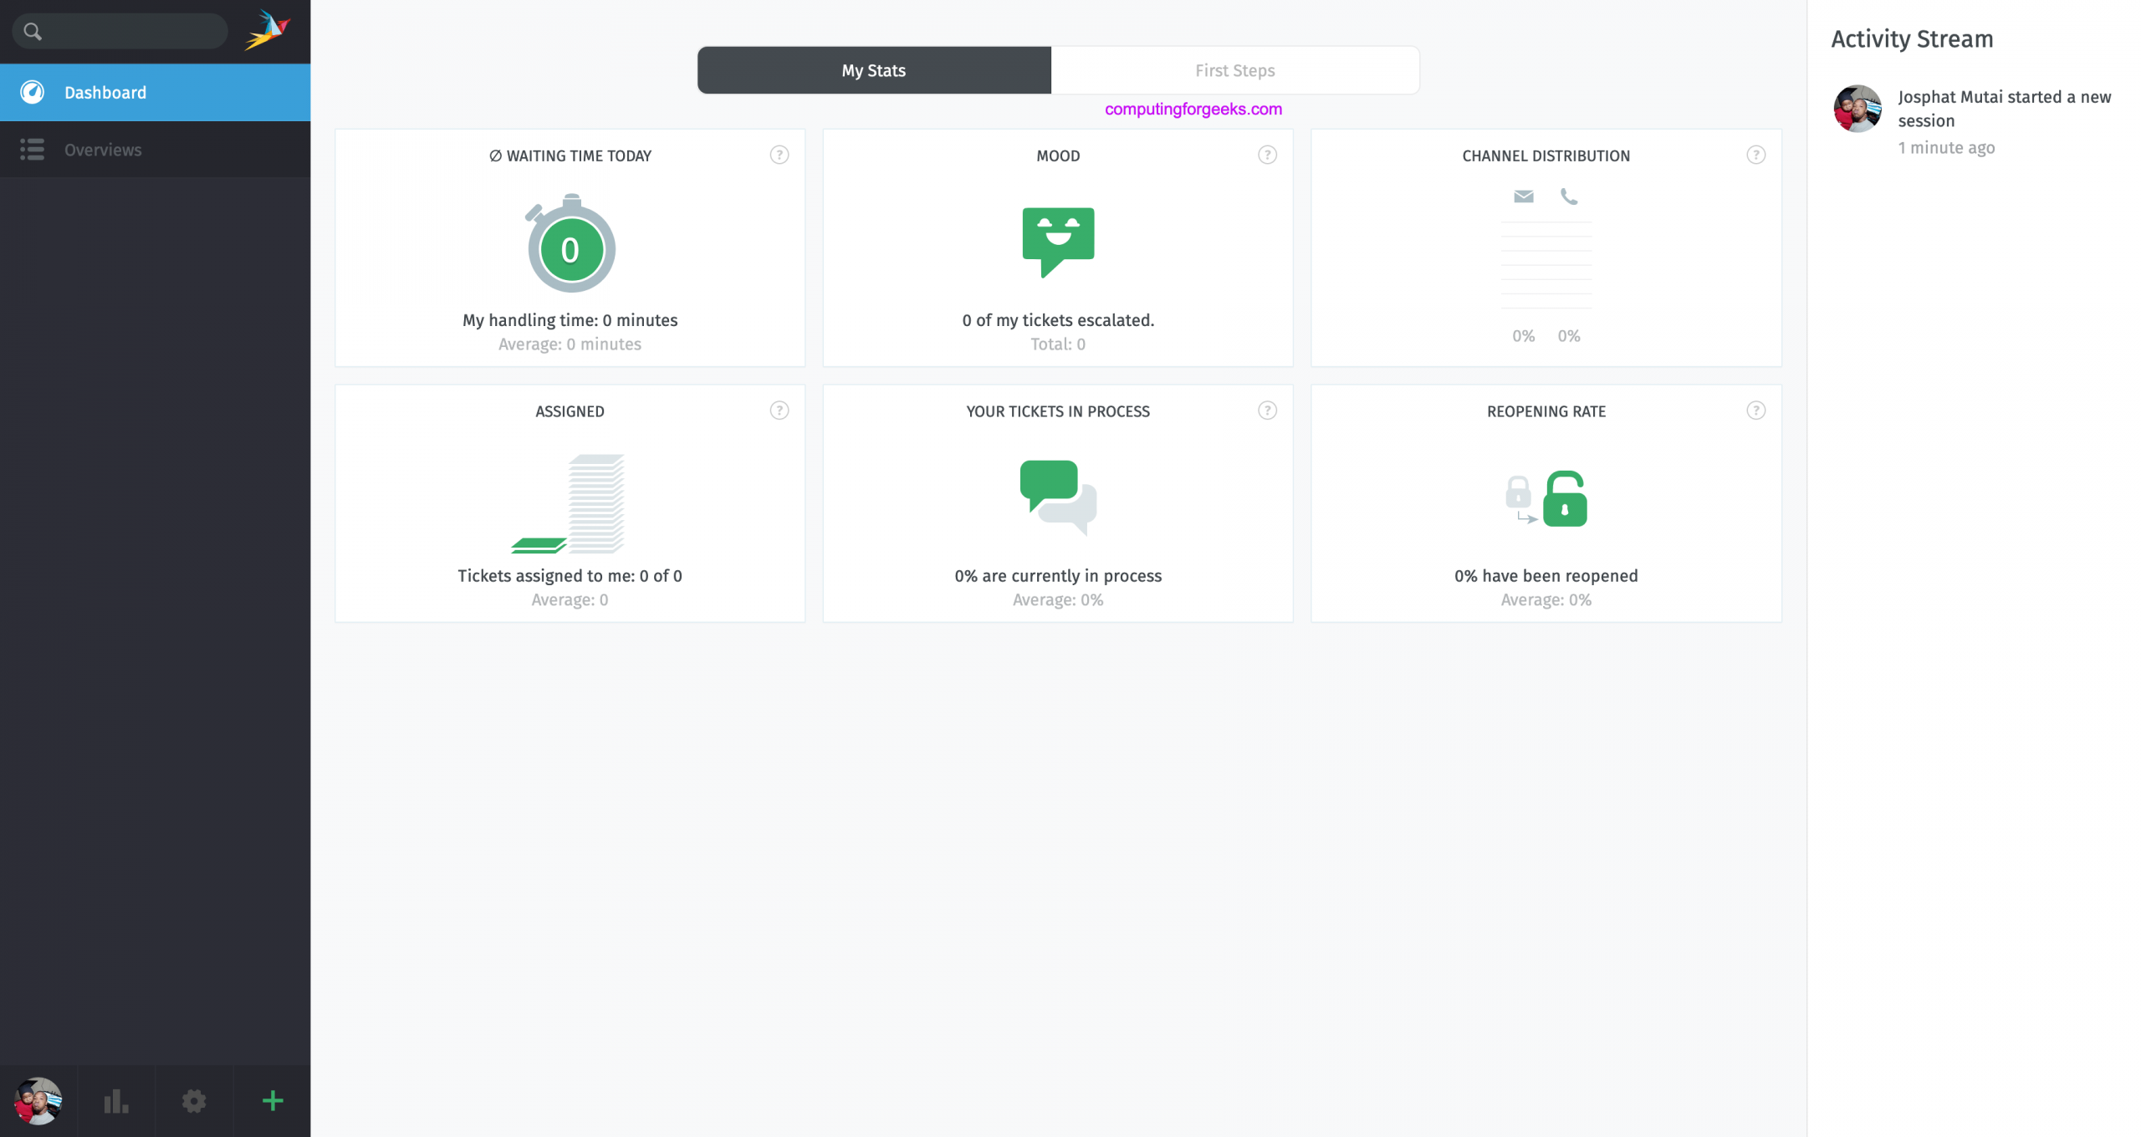Click help icon on Reopening Rate card
This screenshot has height=1137, width=2141.
[1755, 410]
